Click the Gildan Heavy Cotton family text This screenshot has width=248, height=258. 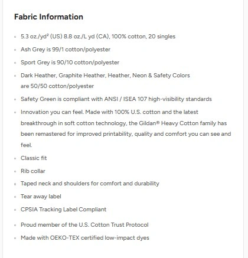pyautogui.click(x=178, y=123)
